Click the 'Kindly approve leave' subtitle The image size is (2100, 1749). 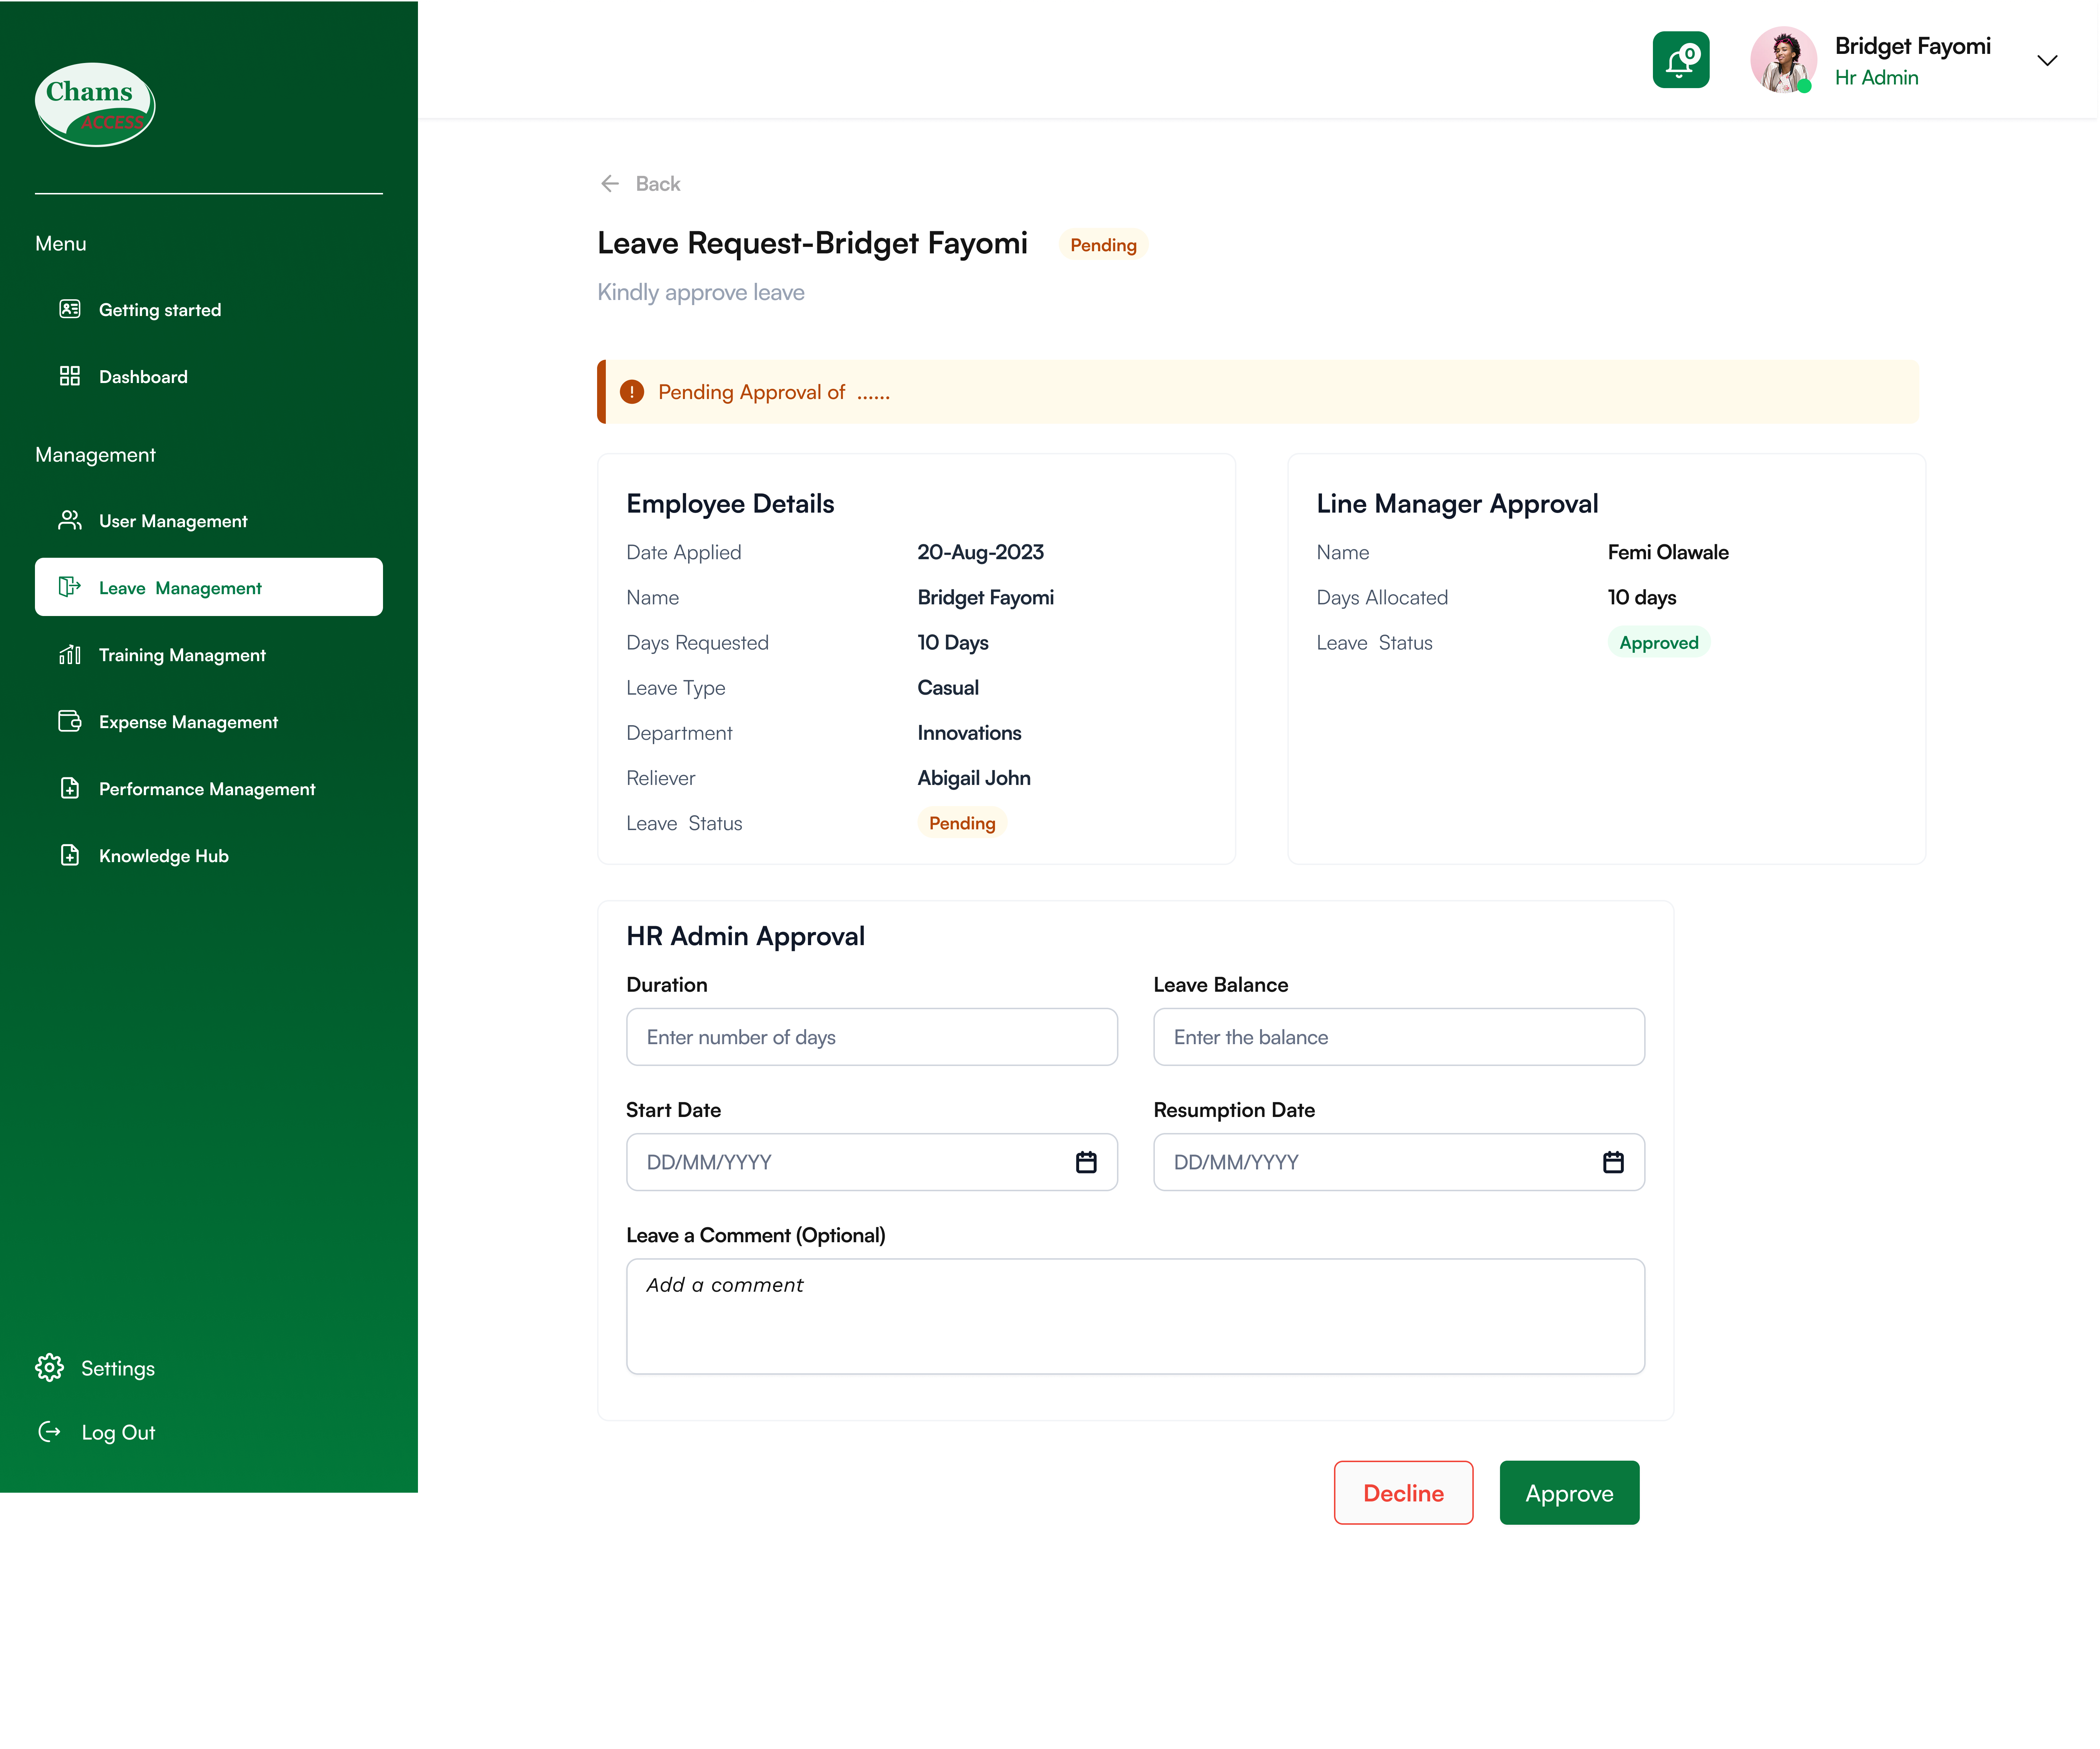point(701,292)
